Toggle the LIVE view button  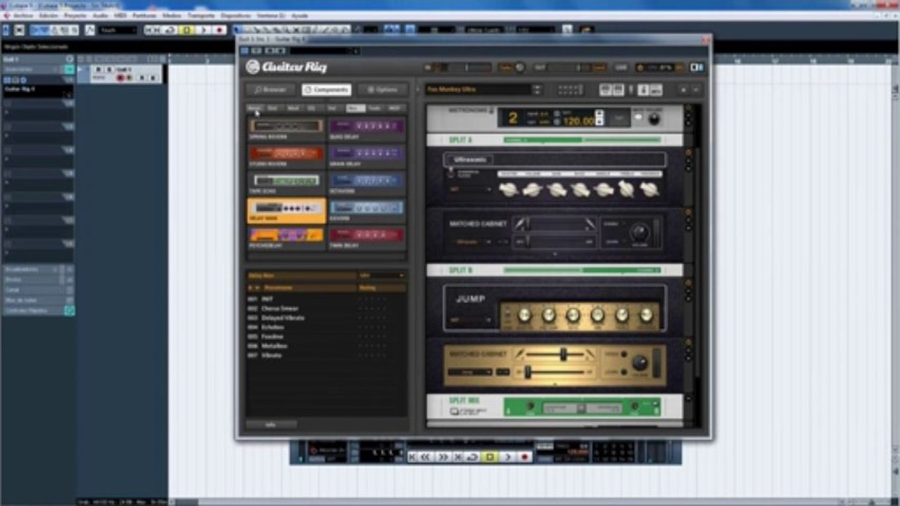pyautogui.click(x=621, y=67)
